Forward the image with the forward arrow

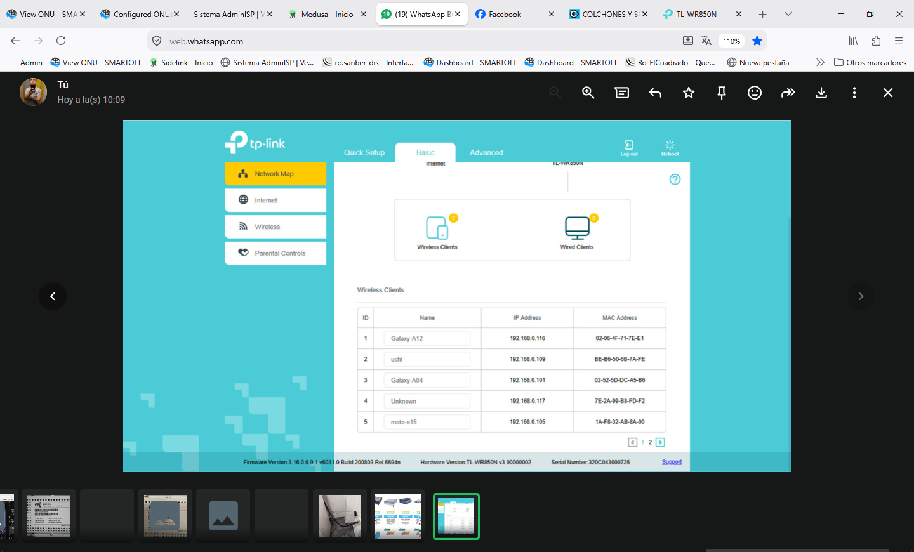click(788, 93)
